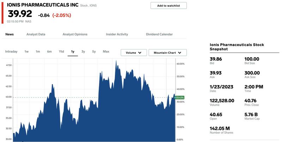Image resolution: width=282 pixels, height=142 pixels.
Task: Select 1y chart range
Action: 73,52
